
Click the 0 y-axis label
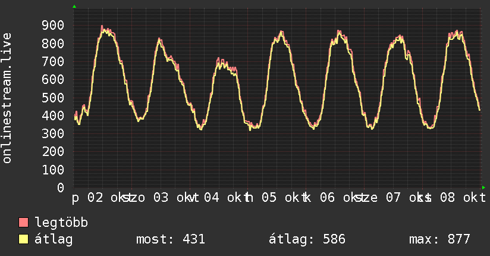61,188
